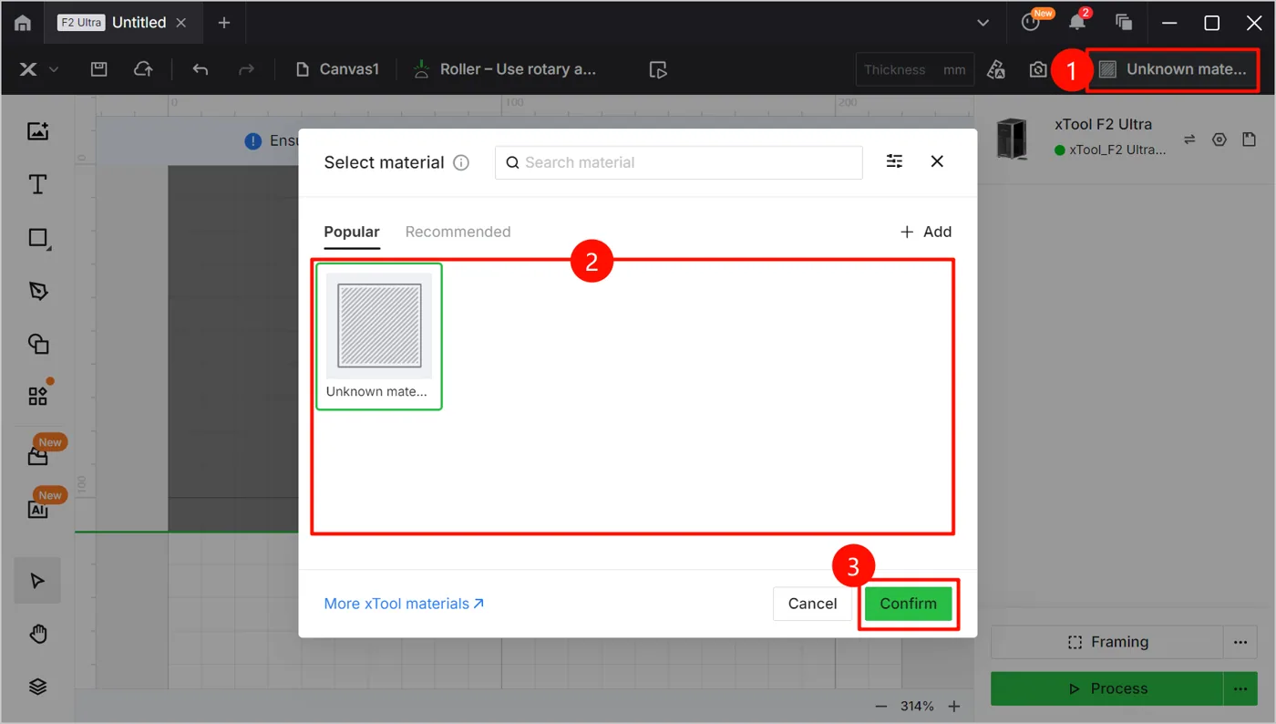Image resolution: width=1276 pixels, height=724 pixels.
Task: Open the Framing more options menu
Action: pos(1240,642)
